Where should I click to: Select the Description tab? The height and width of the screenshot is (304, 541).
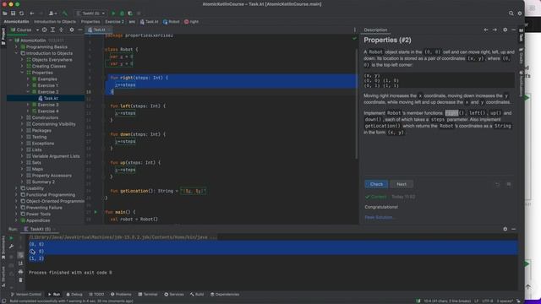[x=375, y=30]
